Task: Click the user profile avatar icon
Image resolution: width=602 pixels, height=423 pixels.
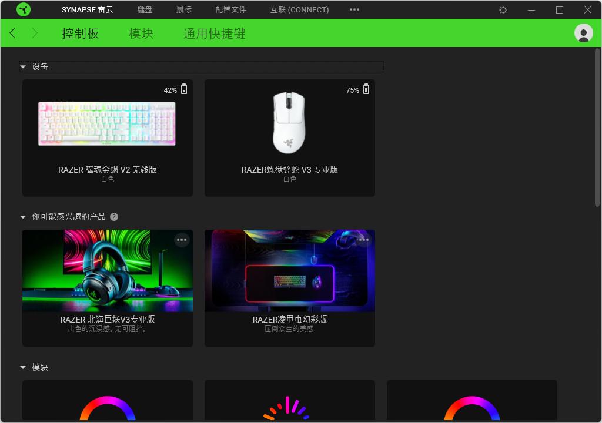Action: coord(583,33)
